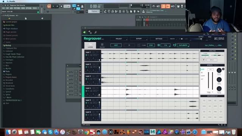
Task: Open the Regroover PROJECT menu
Action: [x=119, y=39]
